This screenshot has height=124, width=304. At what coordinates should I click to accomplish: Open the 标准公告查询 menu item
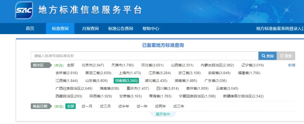pos(120,28)
